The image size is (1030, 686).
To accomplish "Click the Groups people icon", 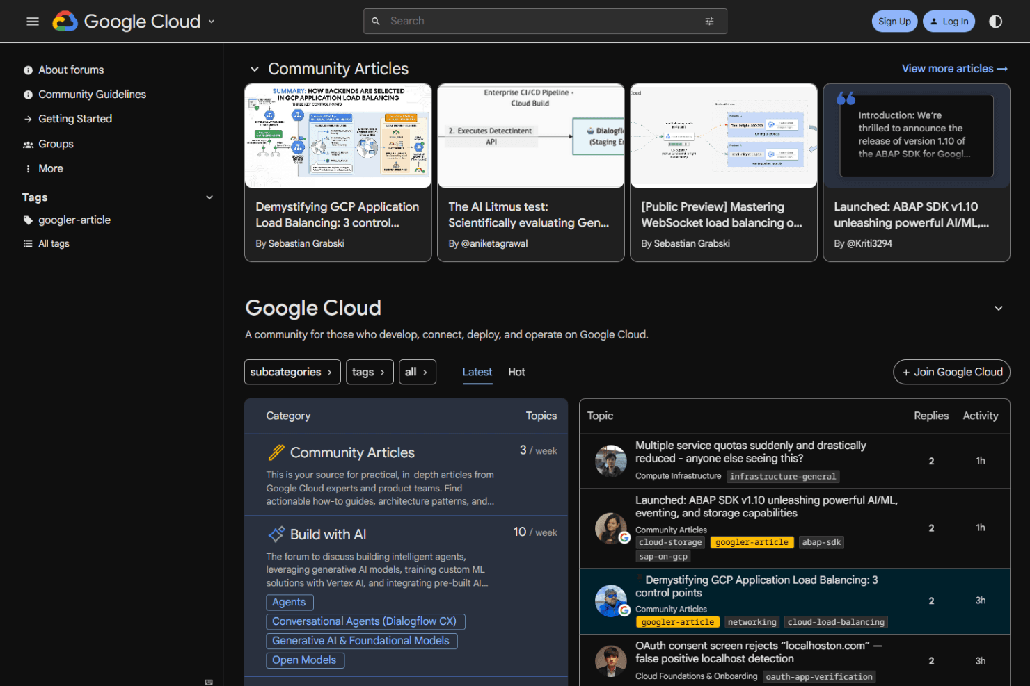I will [x=28, y=145].
